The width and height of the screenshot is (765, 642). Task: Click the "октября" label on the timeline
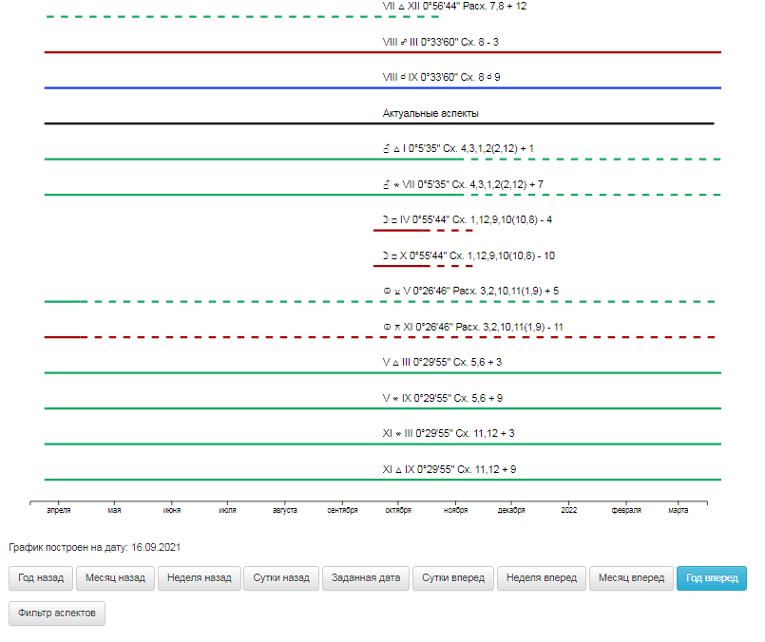pyautogui.click(x=397, y=510)
